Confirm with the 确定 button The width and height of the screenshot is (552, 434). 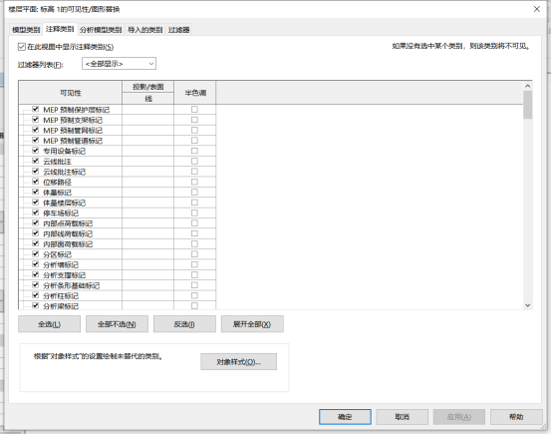click(x=345, y=417)
